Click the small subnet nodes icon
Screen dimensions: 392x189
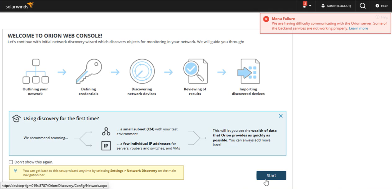(106, 131)
